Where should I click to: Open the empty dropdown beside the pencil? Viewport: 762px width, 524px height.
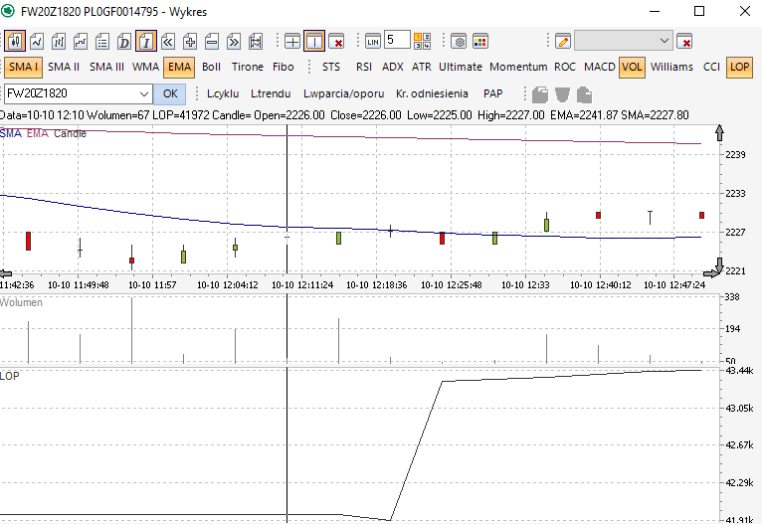(624, 41)
